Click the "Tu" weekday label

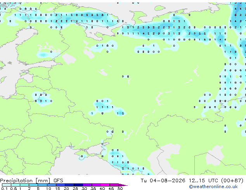click(x=144, y=180)
